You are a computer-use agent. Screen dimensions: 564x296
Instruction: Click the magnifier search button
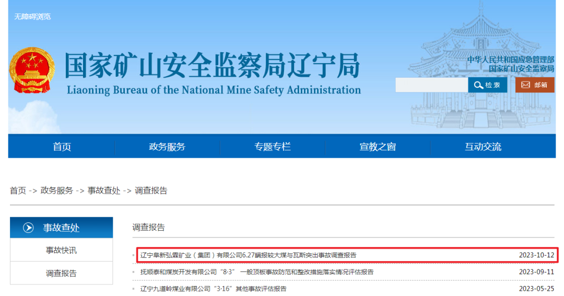[487, 85]
